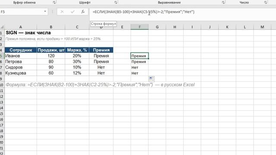Select column C header

(x=77, y=27)
